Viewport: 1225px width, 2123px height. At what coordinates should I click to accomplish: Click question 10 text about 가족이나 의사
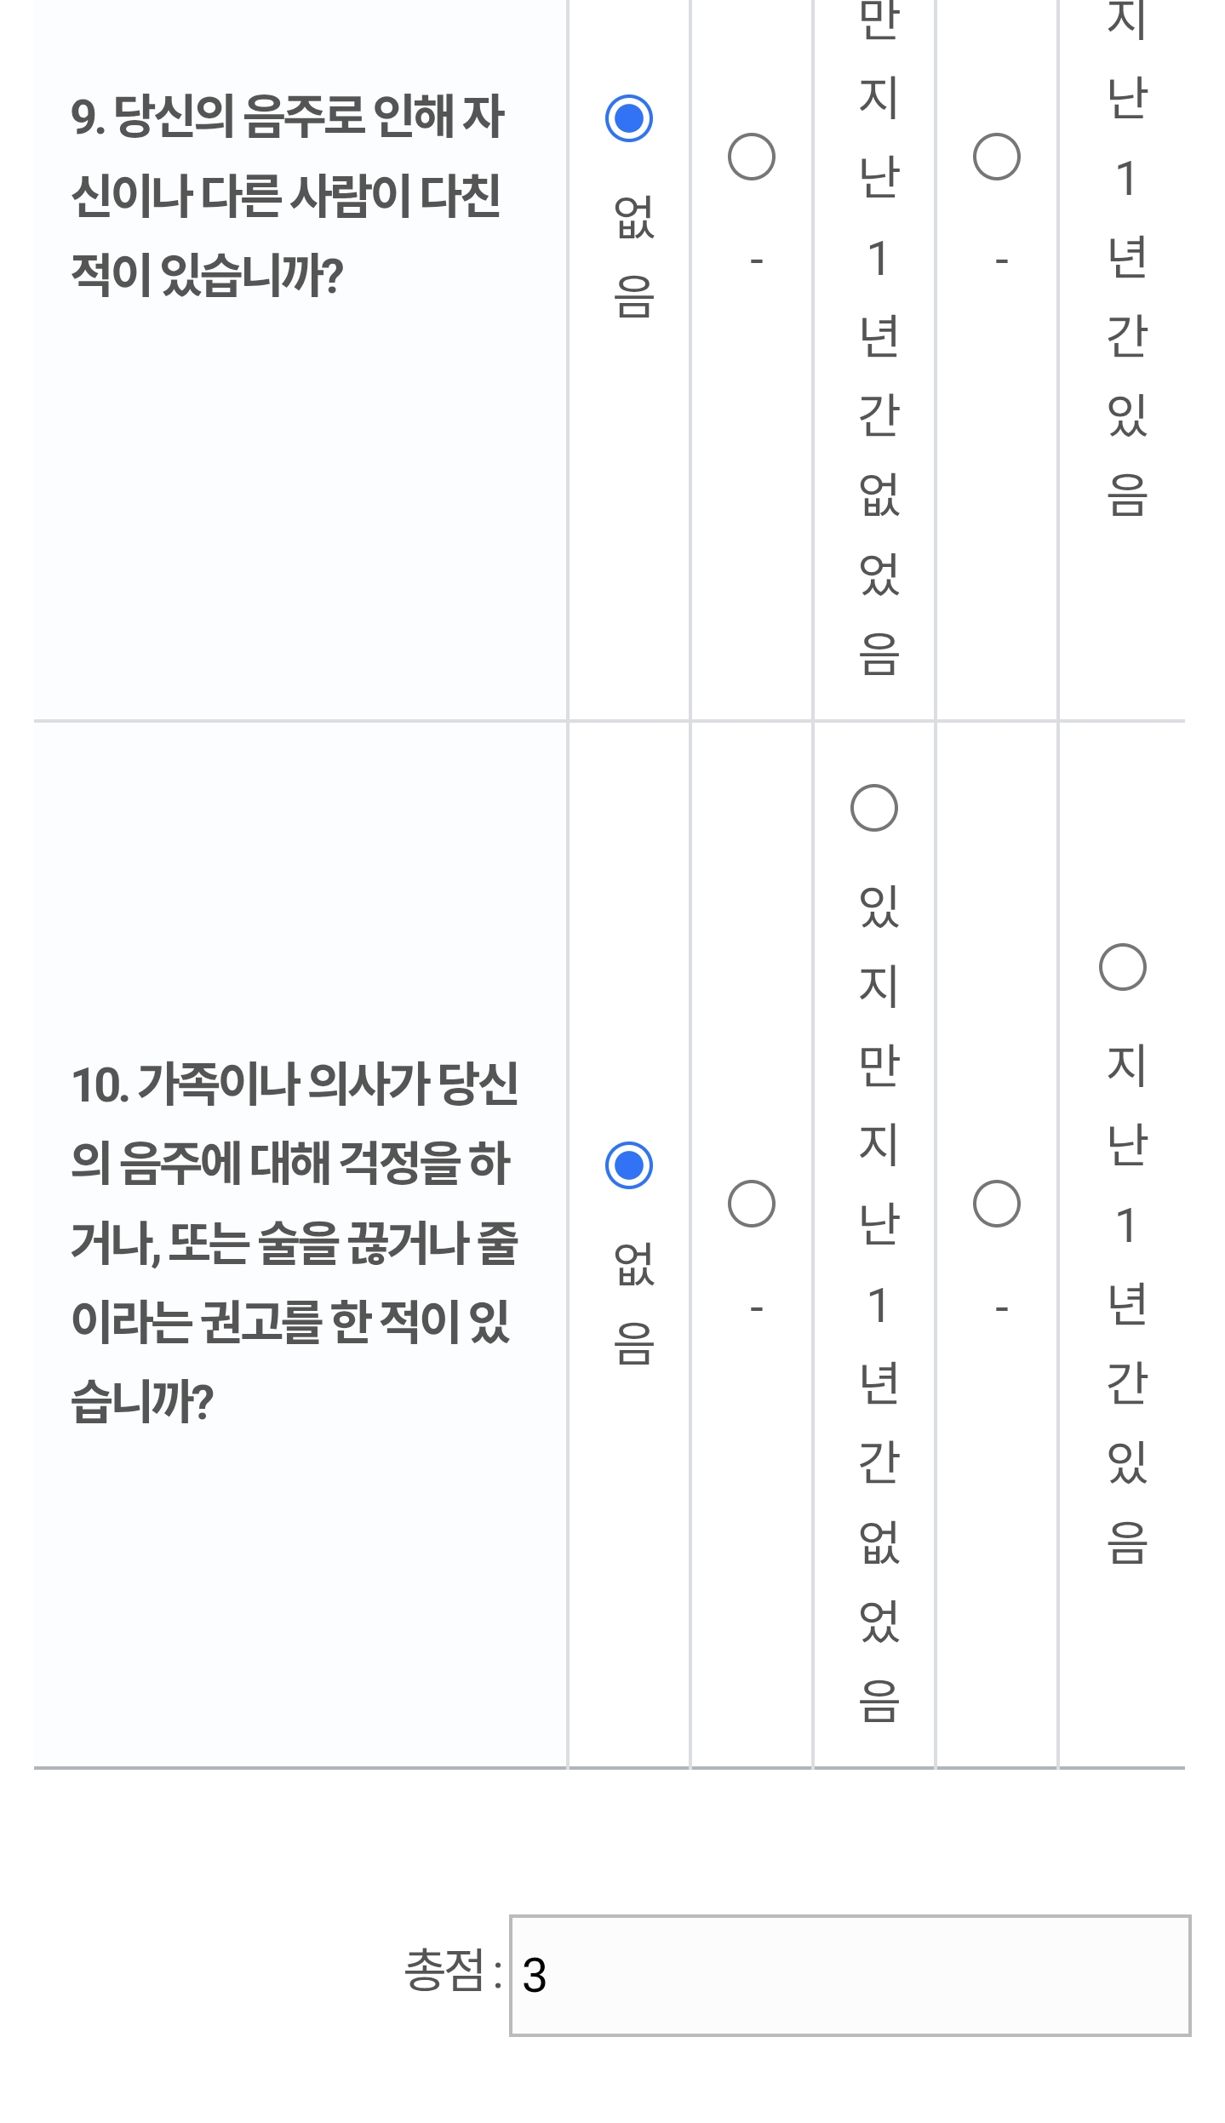pos(295,1243)
